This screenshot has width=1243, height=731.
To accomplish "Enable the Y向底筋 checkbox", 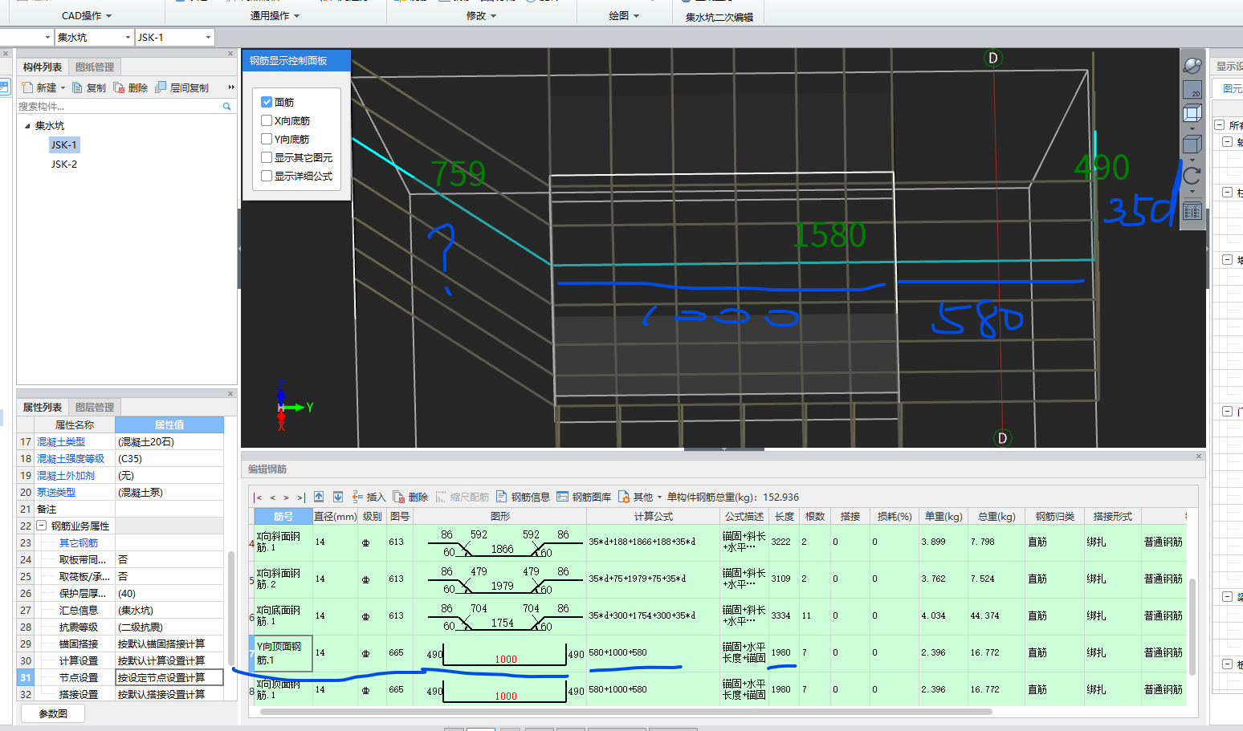I will [x=267, y=139].
